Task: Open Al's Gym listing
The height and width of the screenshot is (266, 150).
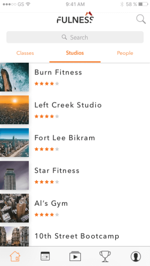Action: (75, 208)
